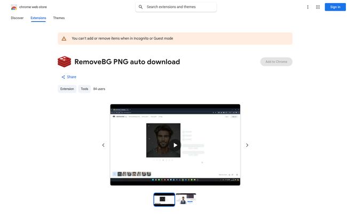This screenshot has width=347, height=221.
Task: Open the Tools category chip
Action: point(84,89)
